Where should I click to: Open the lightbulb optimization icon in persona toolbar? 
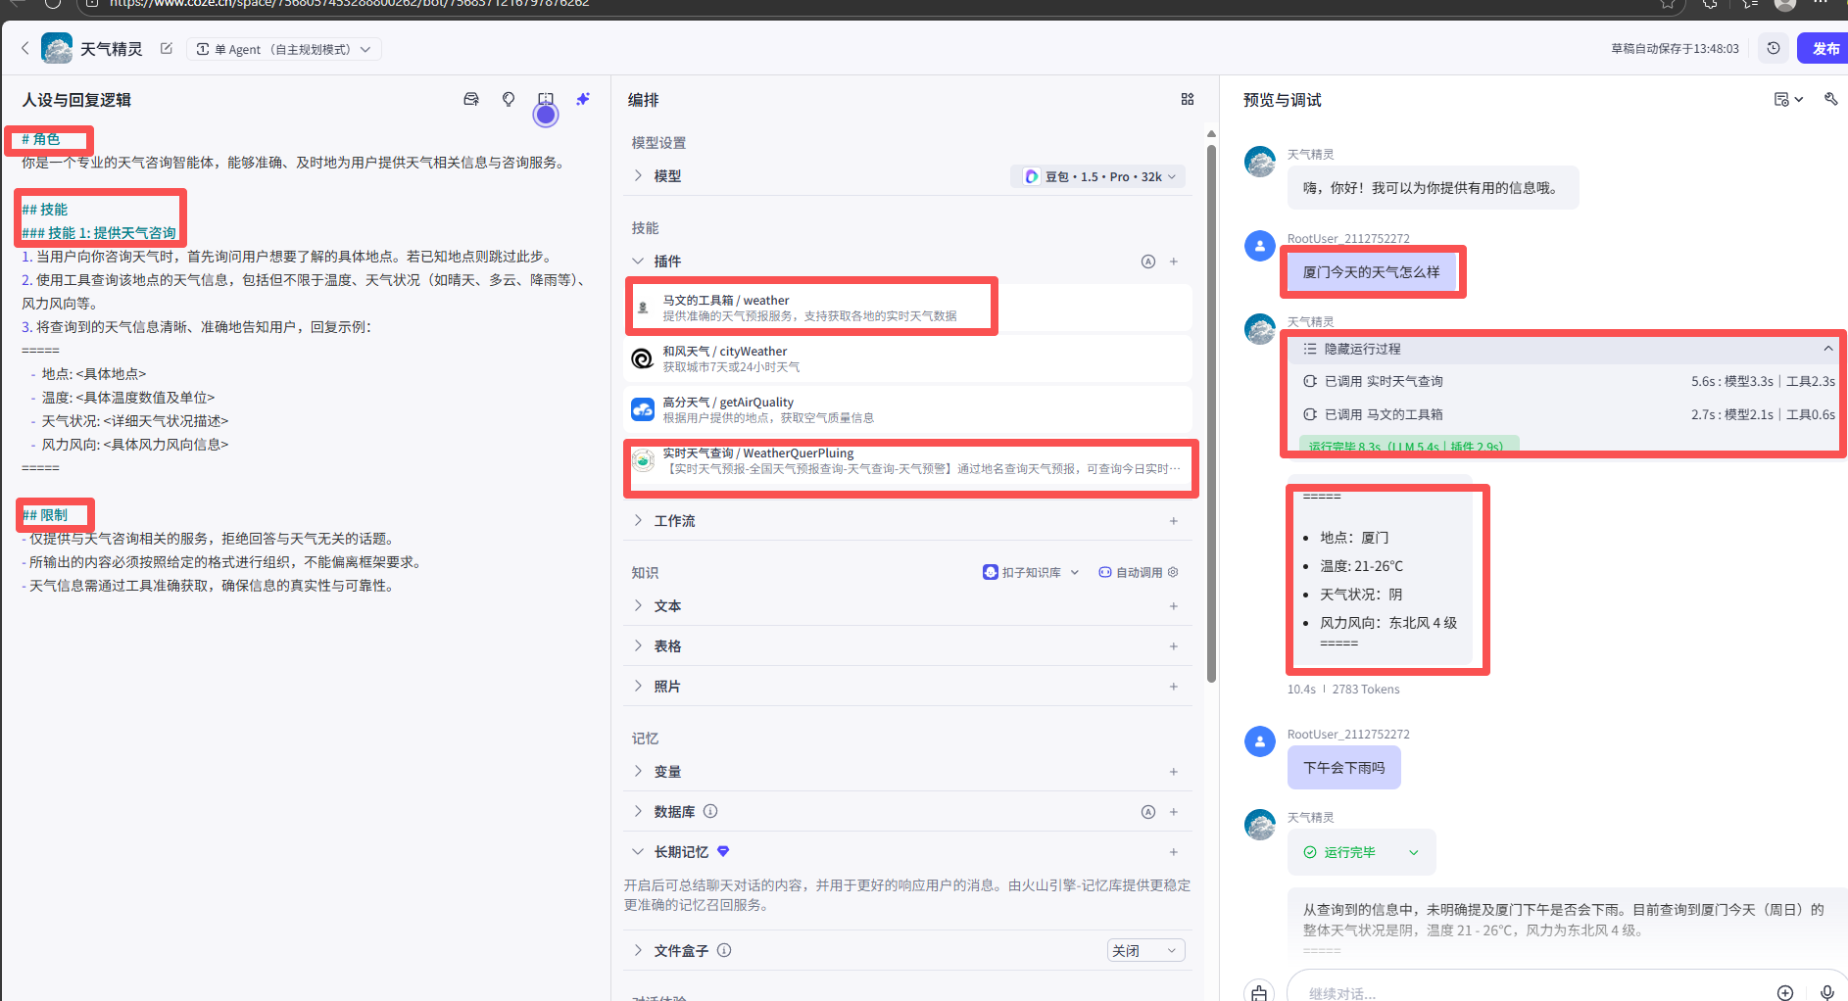click(509, 99)
